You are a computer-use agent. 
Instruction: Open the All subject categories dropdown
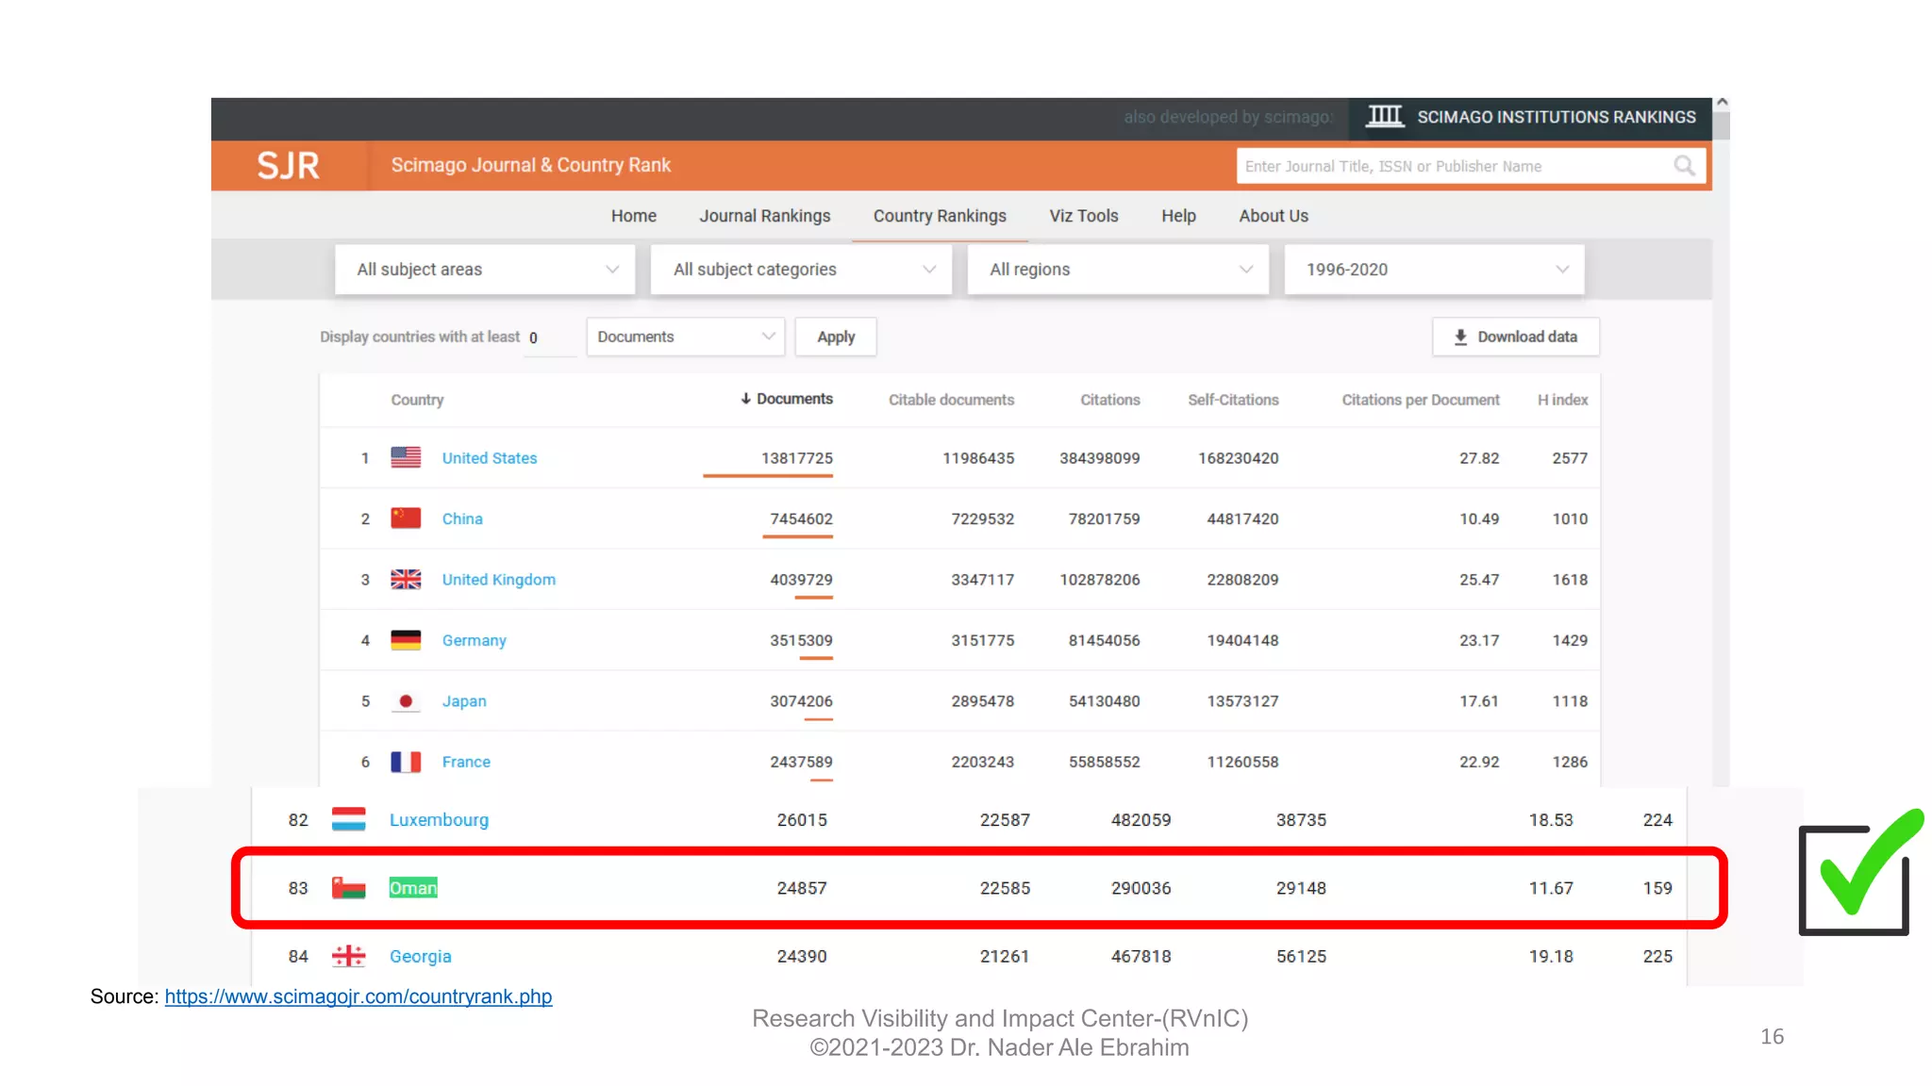click(x=802, y=270)
